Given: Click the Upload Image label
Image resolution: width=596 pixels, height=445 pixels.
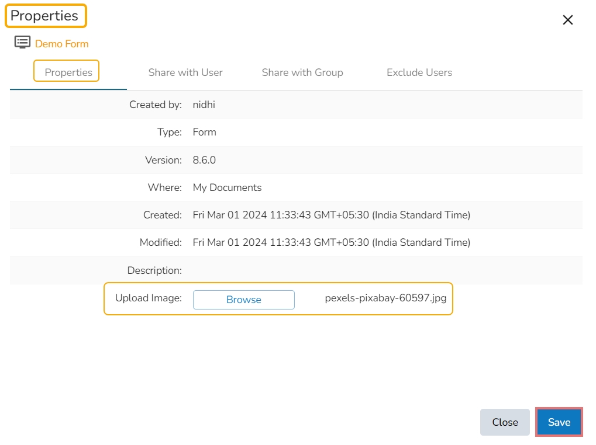Looking at the screenshot, I should coord(149,298).
